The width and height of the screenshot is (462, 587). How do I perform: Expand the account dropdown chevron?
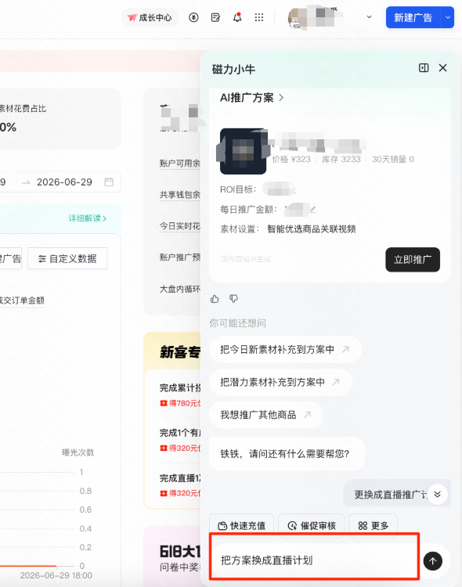click(x=369, y=17)
